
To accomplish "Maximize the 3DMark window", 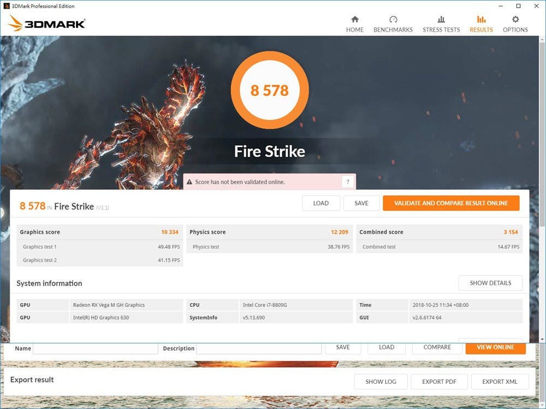I will 519,6.
